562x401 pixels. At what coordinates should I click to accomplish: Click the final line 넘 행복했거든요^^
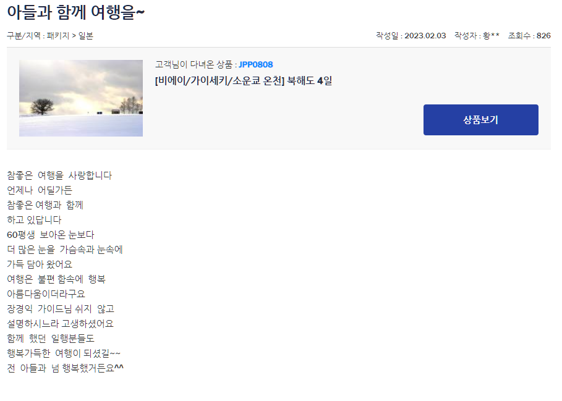[x=66, y=368]
